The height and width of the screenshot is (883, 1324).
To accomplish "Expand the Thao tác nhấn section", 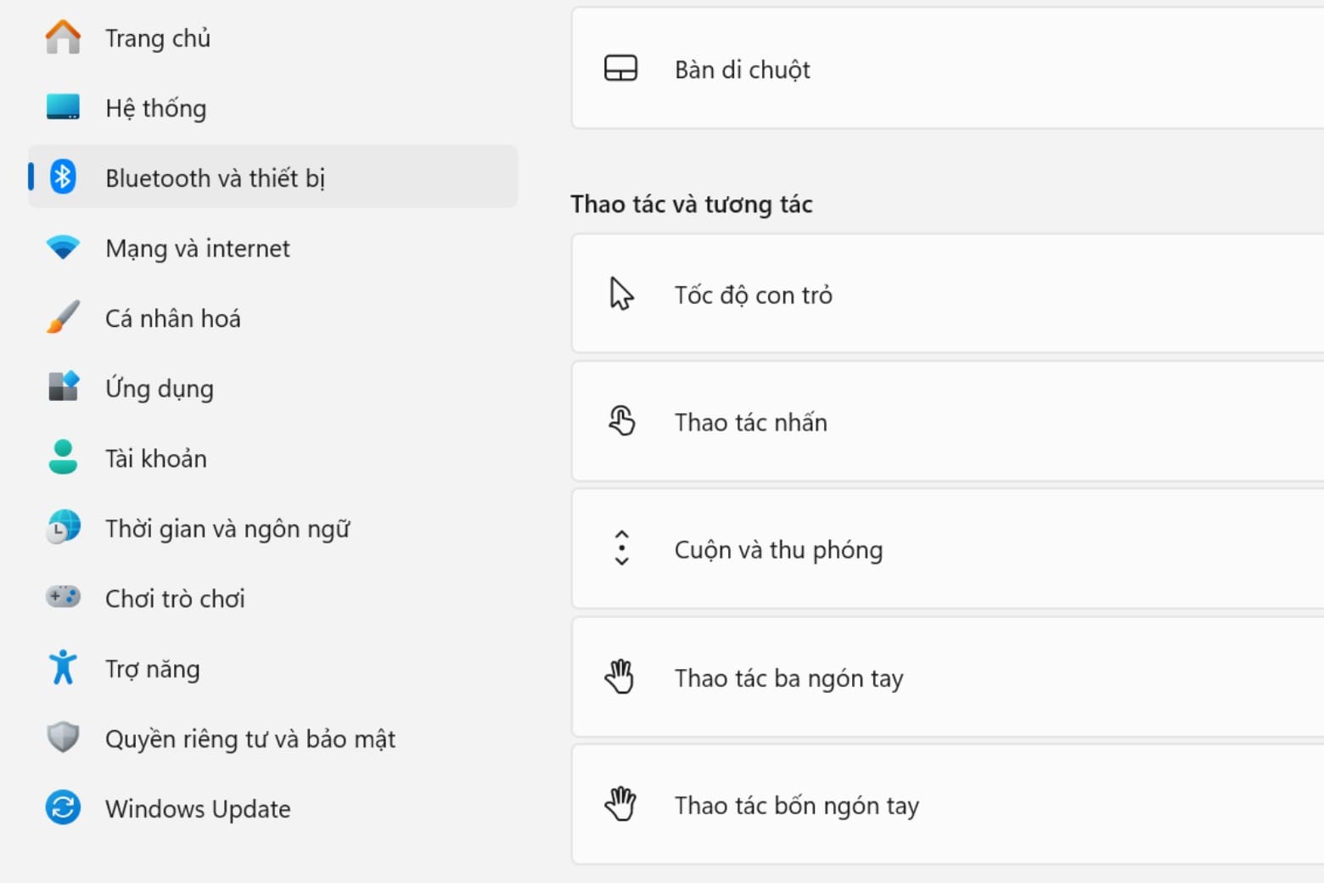I will click(x=946, y=422).
